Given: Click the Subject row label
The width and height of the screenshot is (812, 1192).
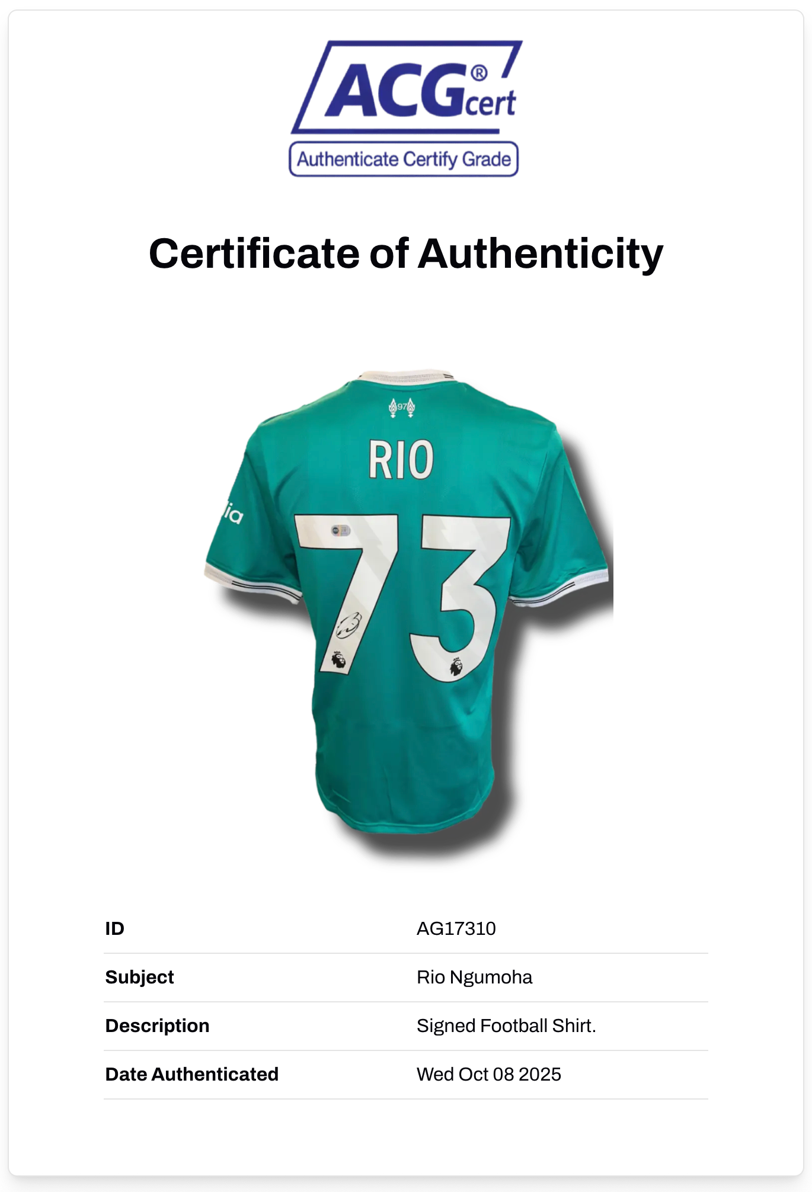Looking at the screenshot, I should pos(140,977).
